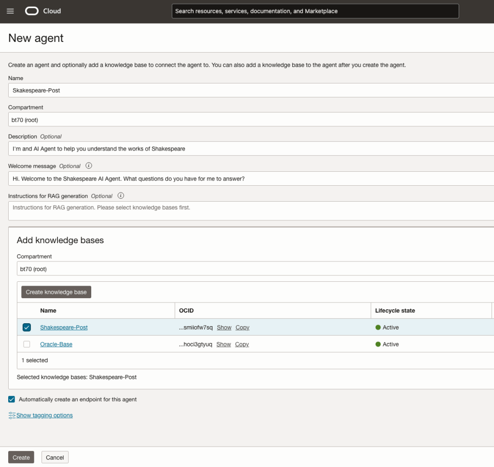Open the Shakespeare-Post knowledge base link
The width and height of the screenshot is (494, 467).
pos(64,328)
